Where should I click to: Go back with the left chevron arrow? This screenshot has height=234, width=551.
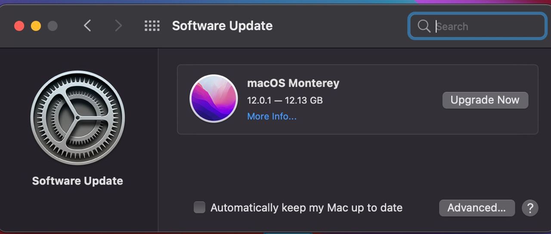[x=87, y=26]
